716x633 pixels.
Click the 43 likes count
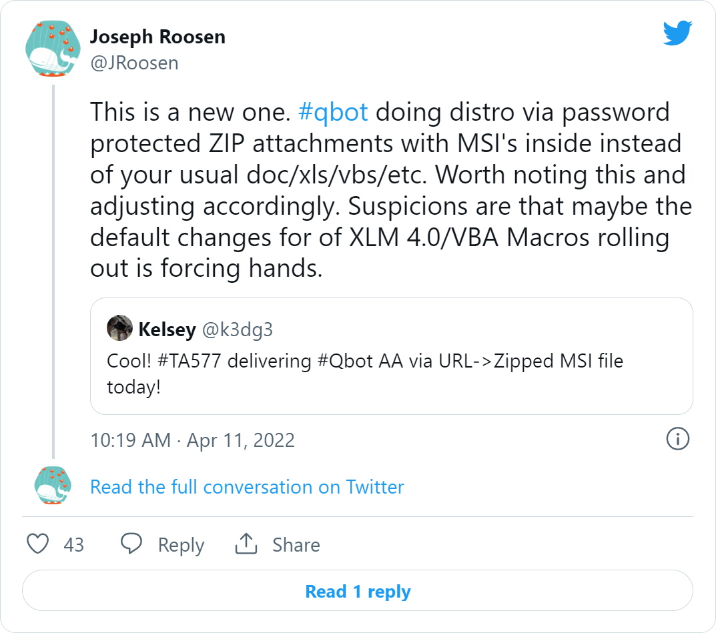pyautogui.click(x=73, y=545)
